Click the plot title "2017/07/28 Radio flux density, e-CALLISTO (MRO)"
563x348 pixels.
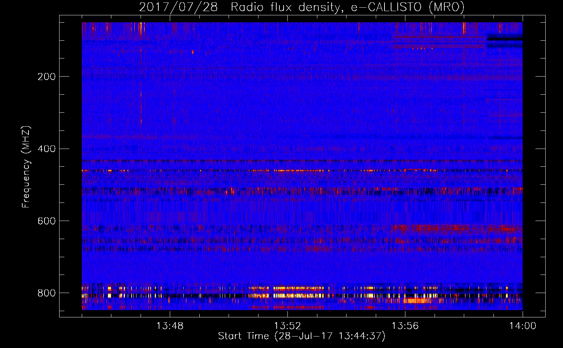[x=302, y=7]
